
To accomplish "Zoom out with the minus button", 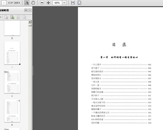I will click(42, 3).
